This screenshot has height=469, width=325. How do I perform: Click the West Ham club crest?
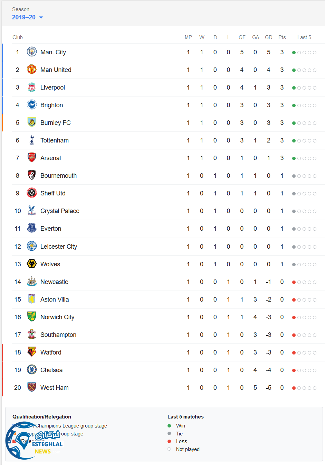pyautogui.click(x=32, y=387)
